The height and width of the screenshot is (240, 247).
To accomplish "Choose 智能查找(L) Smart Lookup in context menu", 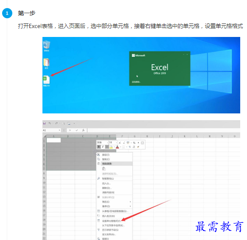I will click(x=115, y=179).
